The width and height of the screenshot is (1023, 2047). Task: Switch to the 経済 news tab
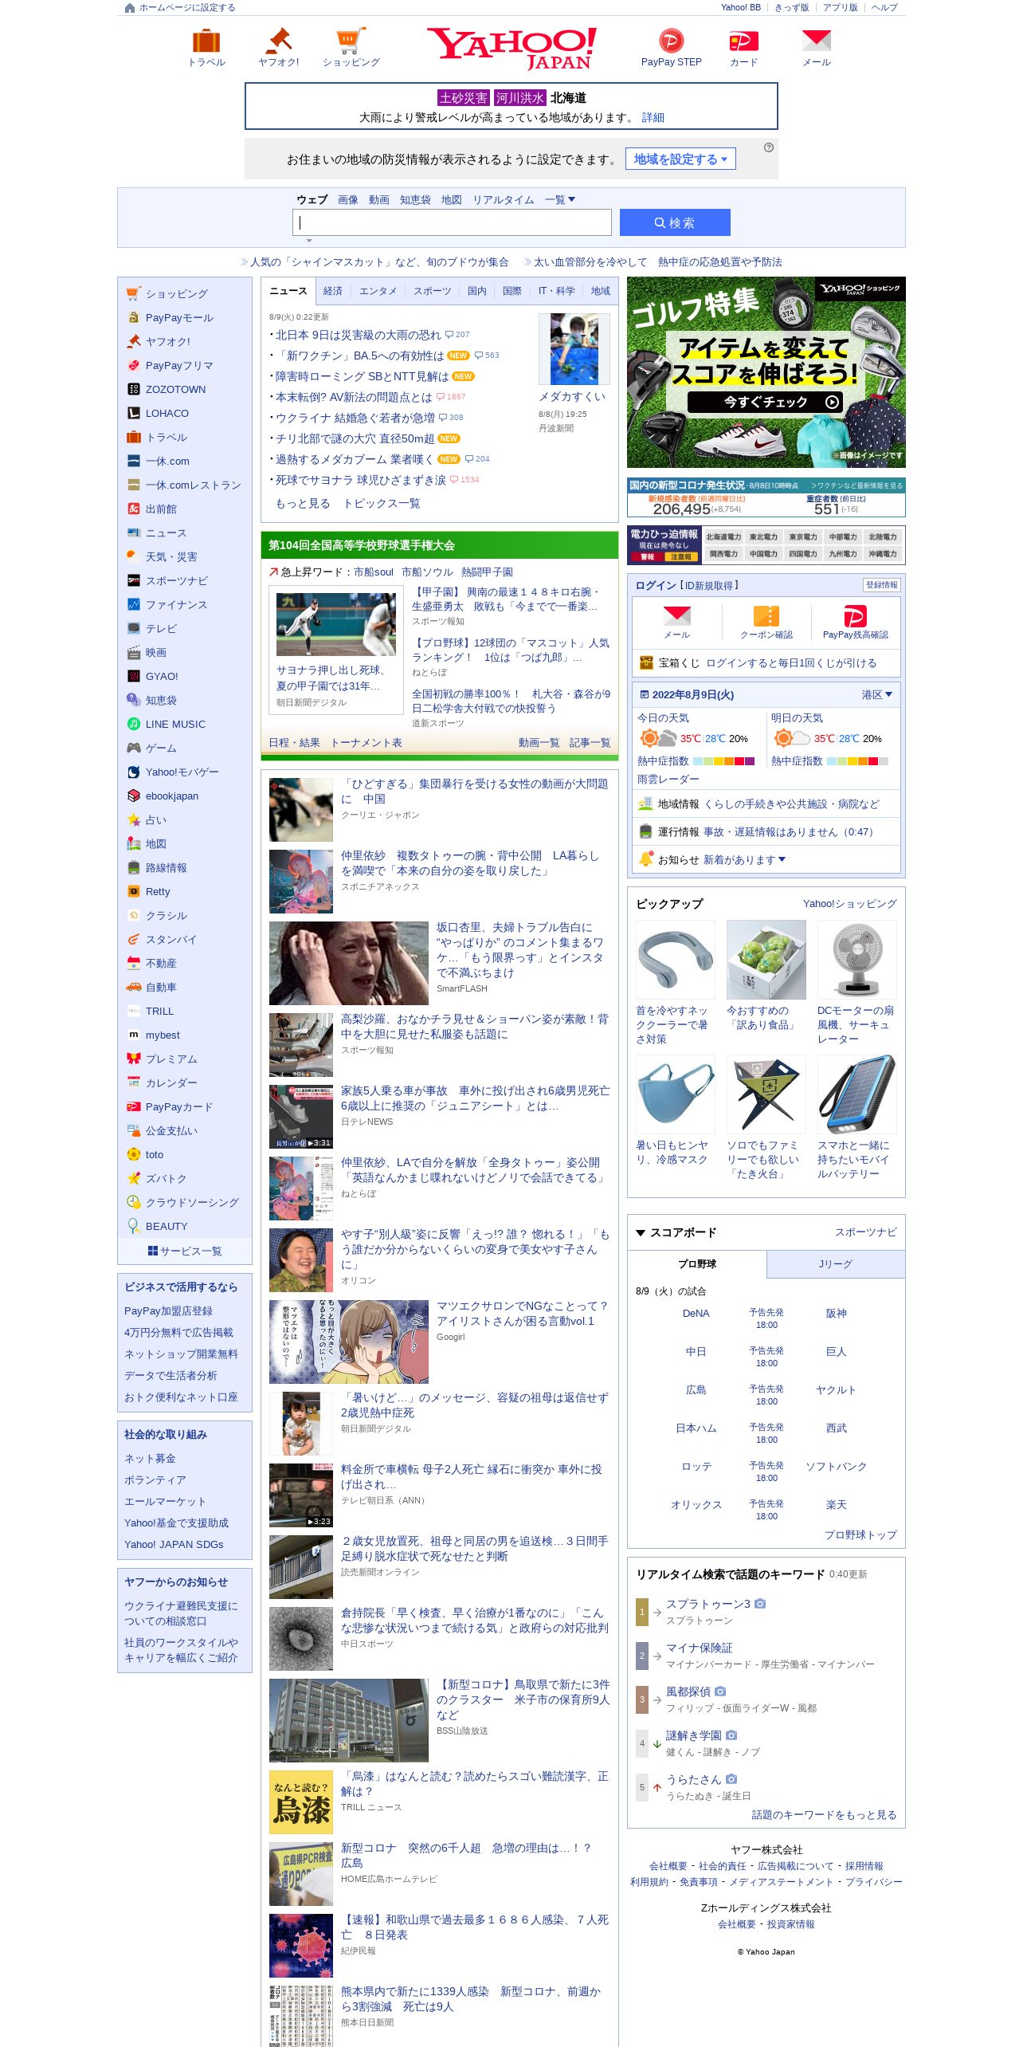coord(333,291)
